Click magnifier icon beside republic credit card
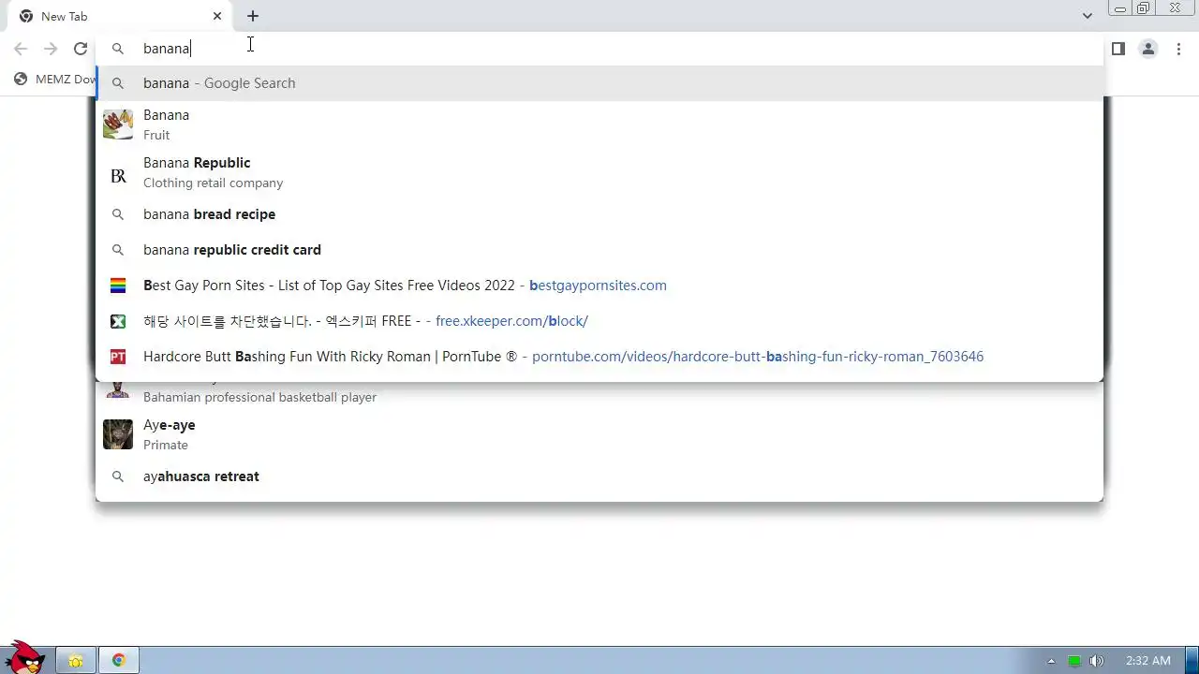The width and height of the screenshot is (1199, 674). 118,250
